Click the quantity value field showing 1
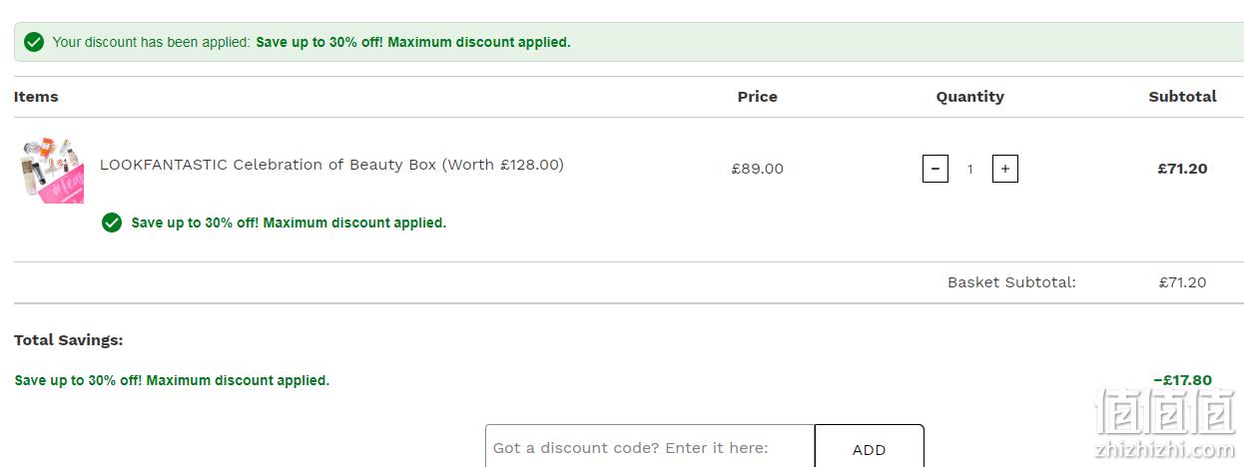Image resolution: width=1244 pixels, height=467 pixels. pos(969,169)
